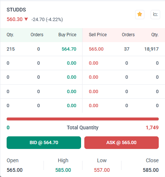This screenshot has width=165, height=177.
Task: Click the Close value 585.00
Action: click(151, 170)
